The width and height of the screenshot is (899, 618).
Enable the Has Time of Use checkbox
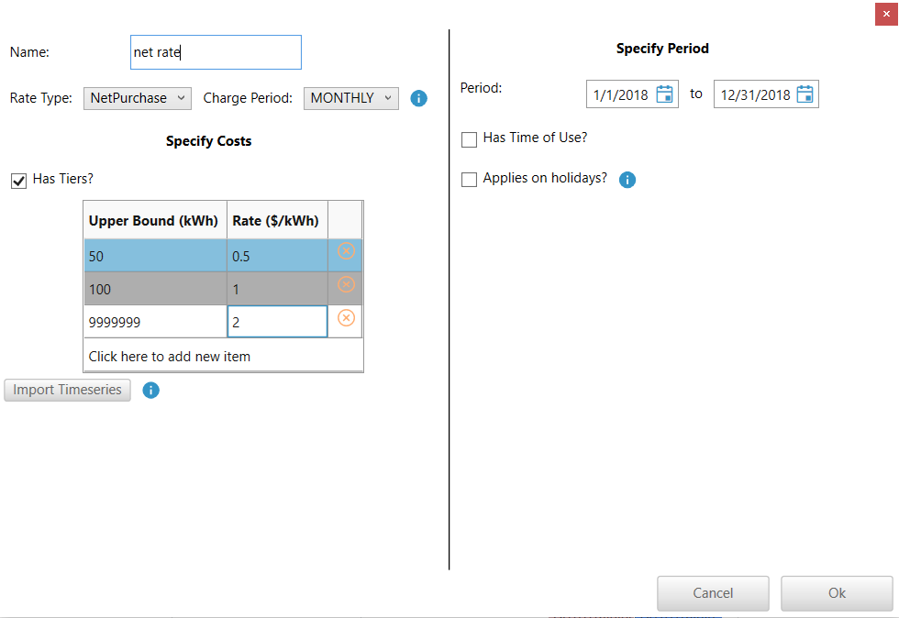point(469,139)
